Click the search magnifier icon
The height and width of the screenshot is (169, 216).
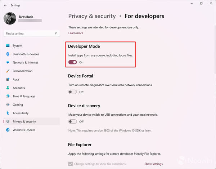click(56, 34)
